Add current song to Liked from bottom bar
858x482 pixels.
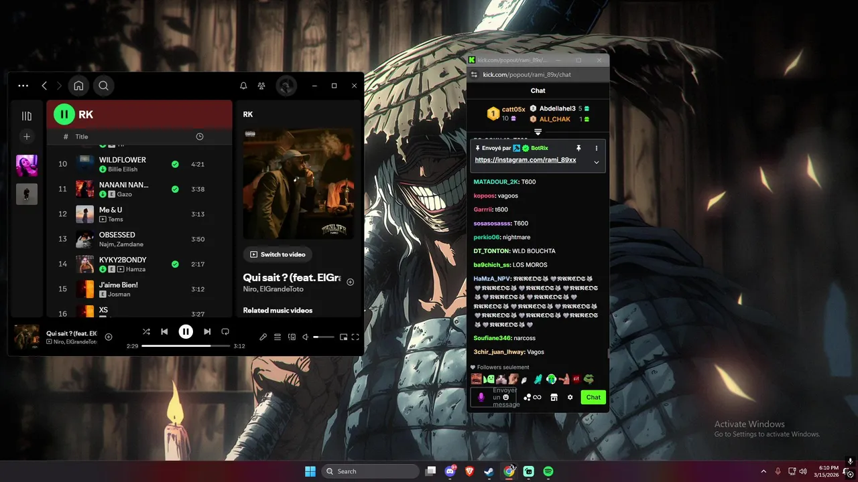point(109,337)
